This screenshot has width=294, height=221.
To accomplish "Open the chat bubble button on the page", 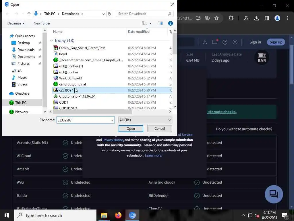I will tap(274, 194).
